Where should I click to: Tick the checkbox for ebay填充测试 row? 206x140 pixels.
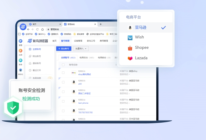[x=63, y=73]
